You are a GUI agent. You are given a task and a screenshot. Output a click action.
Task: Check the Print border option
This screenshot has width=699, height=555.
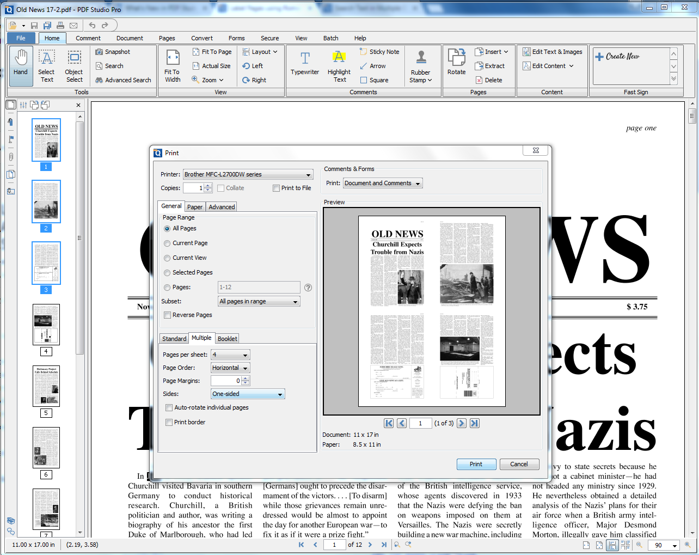pos(169,422)
